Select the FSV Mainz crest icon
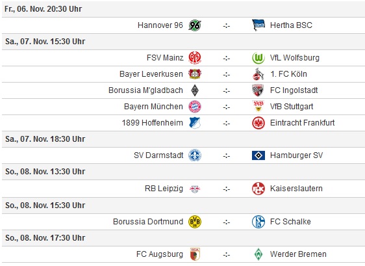The width and height of the screenshot is (365, 266). (x=195, y=58)
